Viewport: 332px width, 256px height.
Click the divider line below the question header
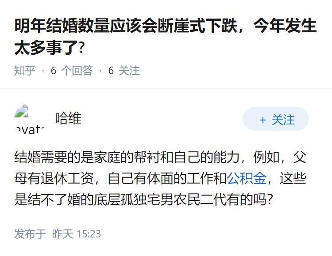(166, 89)
